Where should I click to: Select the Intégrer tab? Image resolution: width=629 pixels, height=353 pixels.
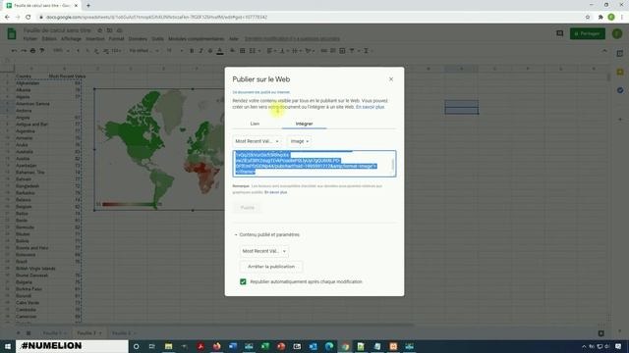304,124
